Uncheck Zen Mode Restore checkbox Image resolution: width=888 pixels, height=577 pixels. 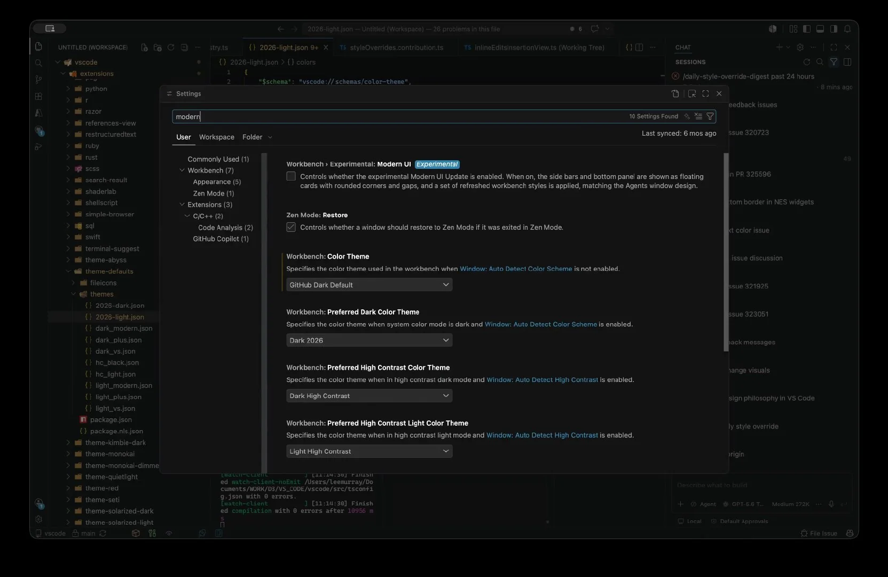291,227
